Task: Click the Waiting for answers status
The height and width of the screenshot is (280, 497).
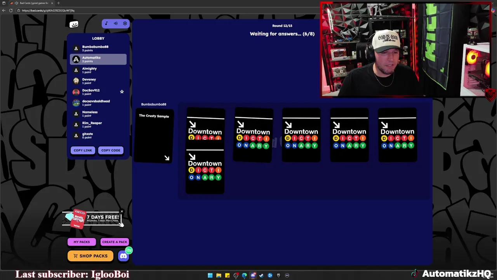Action: (x=282, y=34)
